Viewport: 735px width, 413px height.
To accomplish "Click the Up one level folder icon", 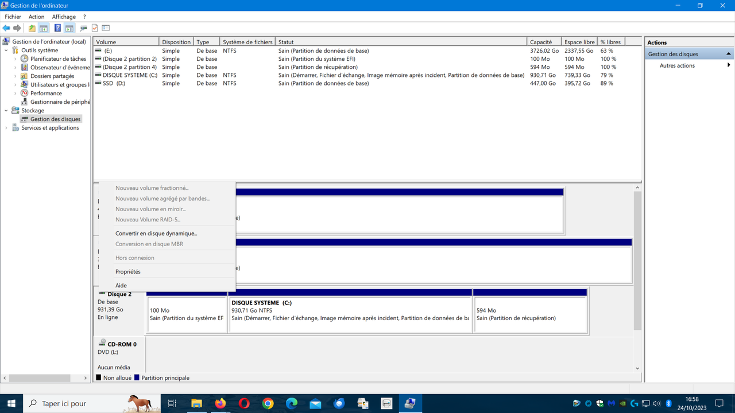I will (x=32, y=28).
